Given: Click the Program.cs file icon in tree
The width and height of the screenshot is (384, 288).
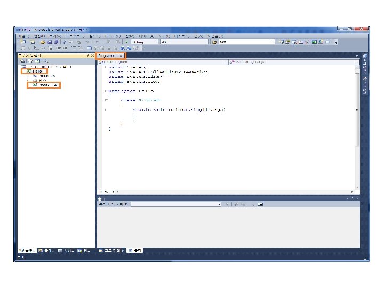Looking at the screenshot, I should (x=35, y=85).
